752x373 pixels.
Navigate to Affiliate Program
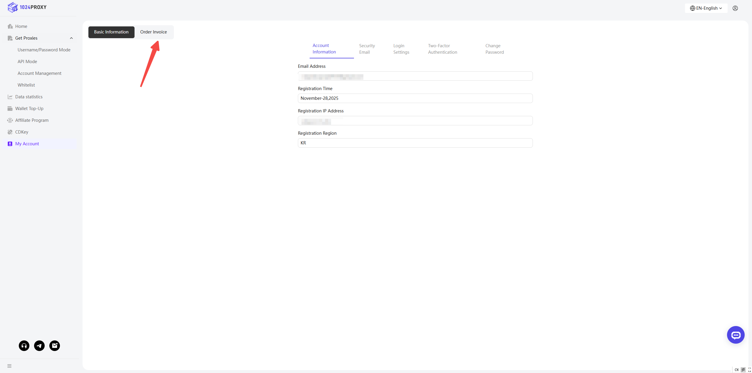pyautogui.click(x=32, y=120)
